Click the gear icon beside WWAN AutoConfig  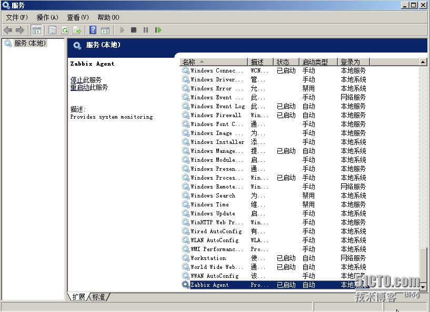click(186, 276)
